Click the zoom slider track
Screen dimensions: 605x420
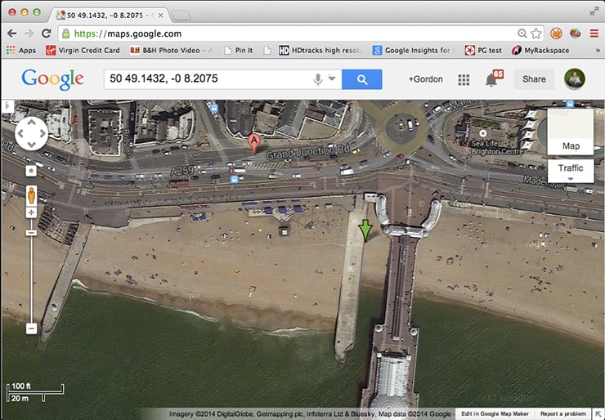31,278
